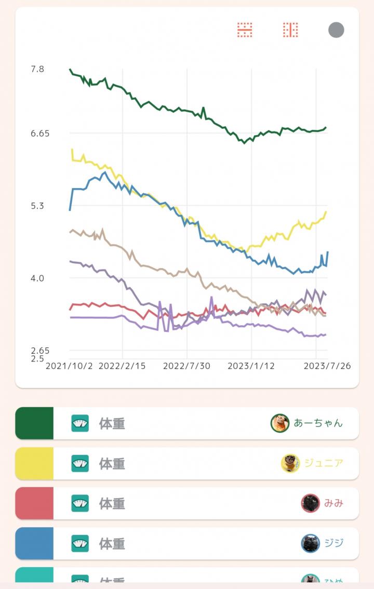Select the blue color swatch
The image size is (374, 589).
tap(34, 543)
